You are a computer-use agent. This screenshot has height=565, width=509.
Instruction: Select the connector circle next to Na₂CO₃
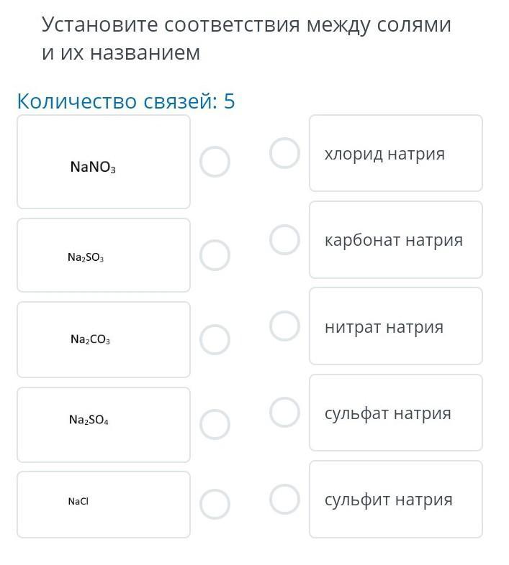[x=215, y=339]
